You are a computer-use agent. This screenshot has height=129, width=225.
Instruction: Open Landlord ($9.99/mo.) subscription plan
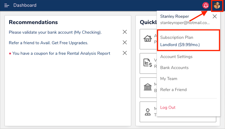[180, 45]
